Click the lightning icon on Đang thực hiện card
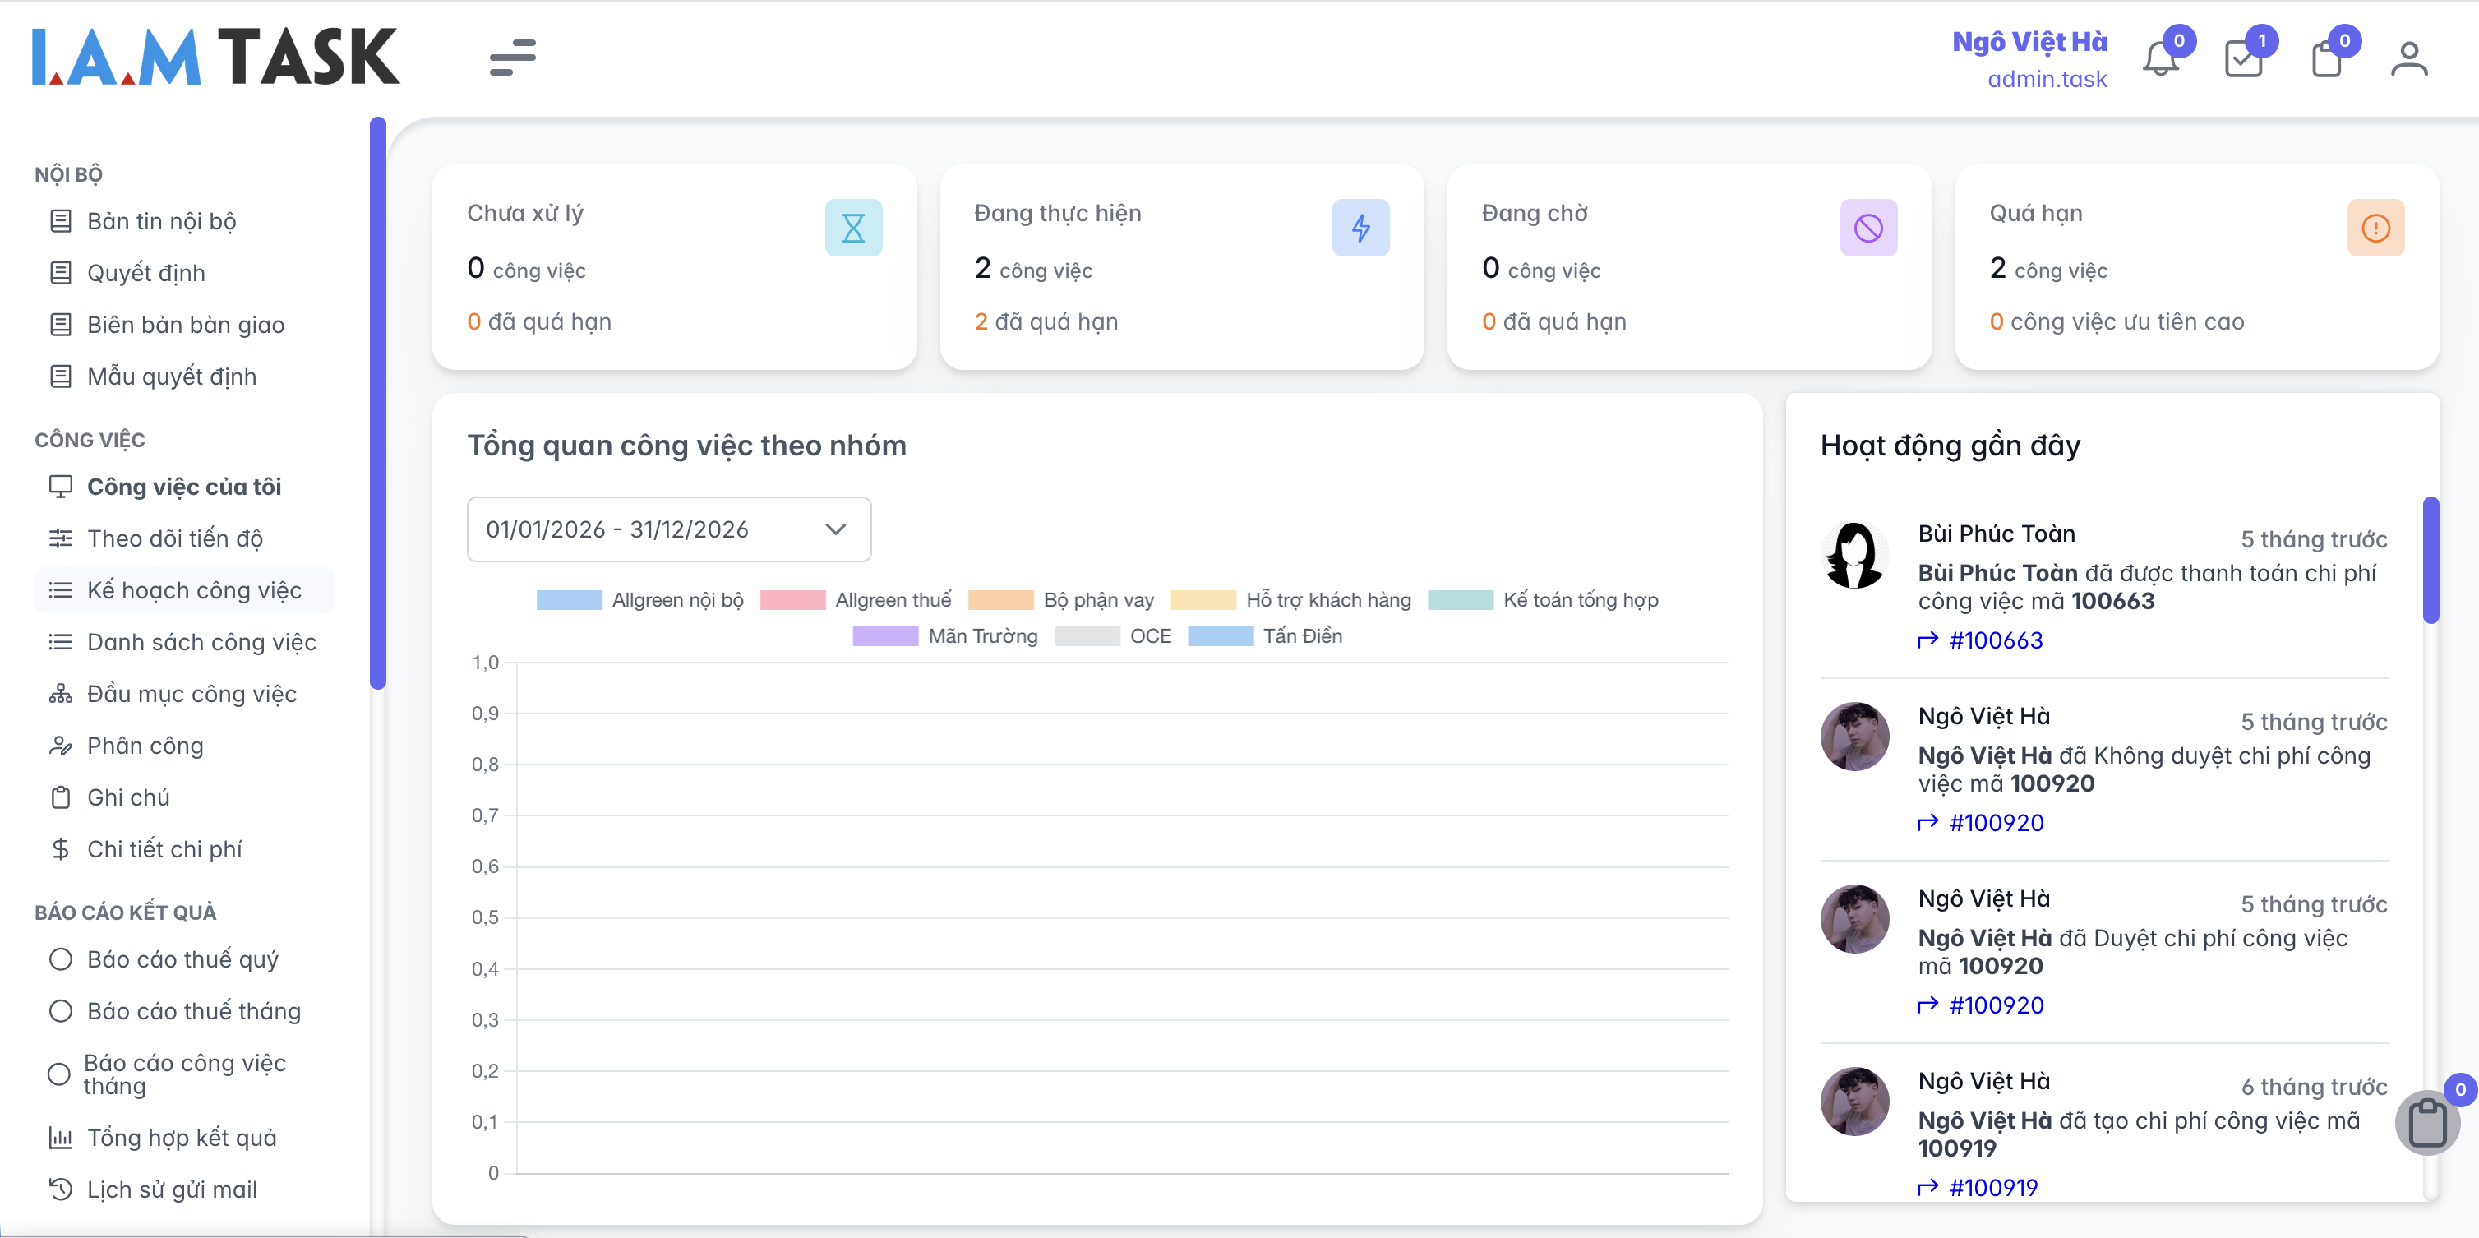2479x1238 pixels. 1360,229
